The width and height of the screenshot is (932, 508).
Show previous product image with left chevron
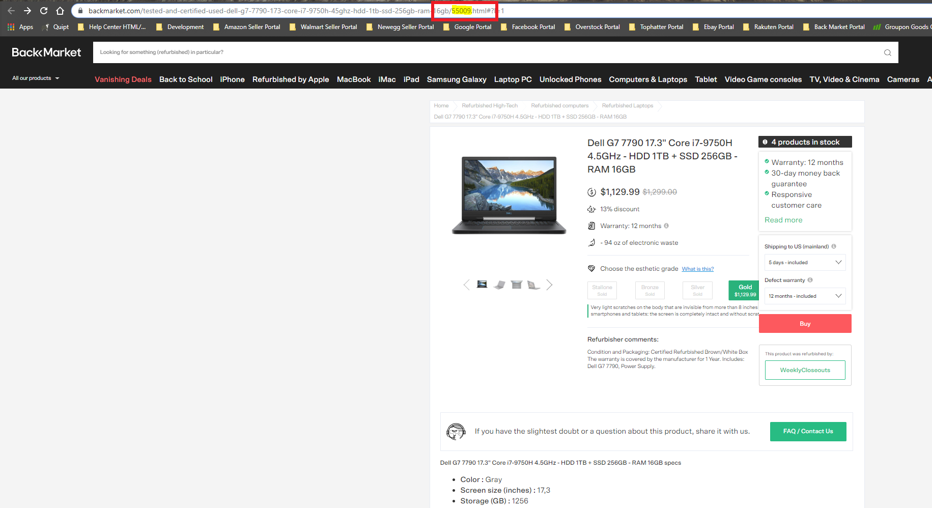pos(466,285)
